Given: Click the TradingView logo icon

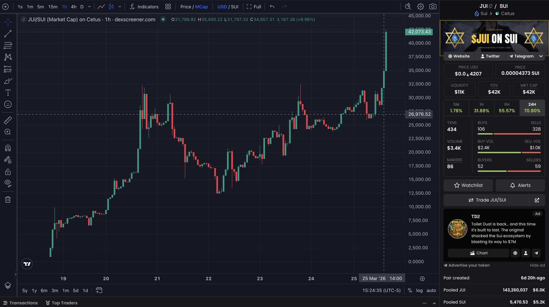Looking at the screenshot, I should [27, 264].
